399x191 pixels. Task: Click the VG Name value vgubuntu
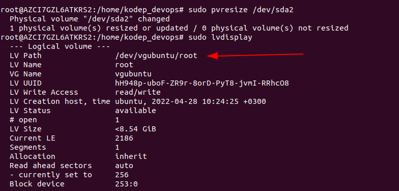[133, 74]
